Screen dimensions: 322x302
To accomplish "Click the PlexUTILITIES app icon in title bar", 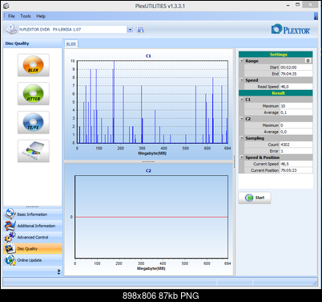I will click(6, 6).
